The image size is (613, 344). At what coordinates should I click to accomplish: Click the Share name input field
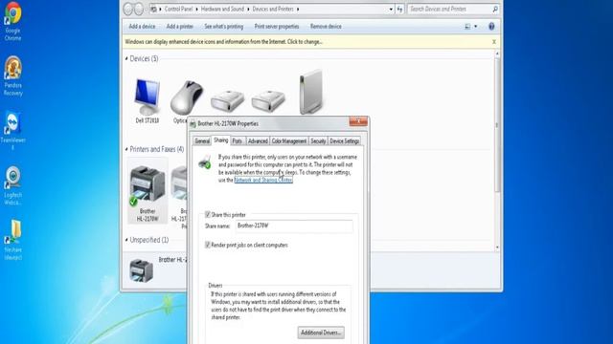294,226
